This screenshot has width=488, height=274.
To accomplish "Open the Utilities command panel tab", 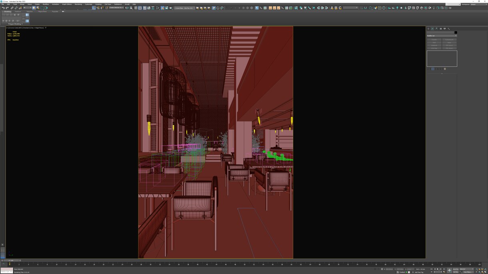I will point(449,29).
